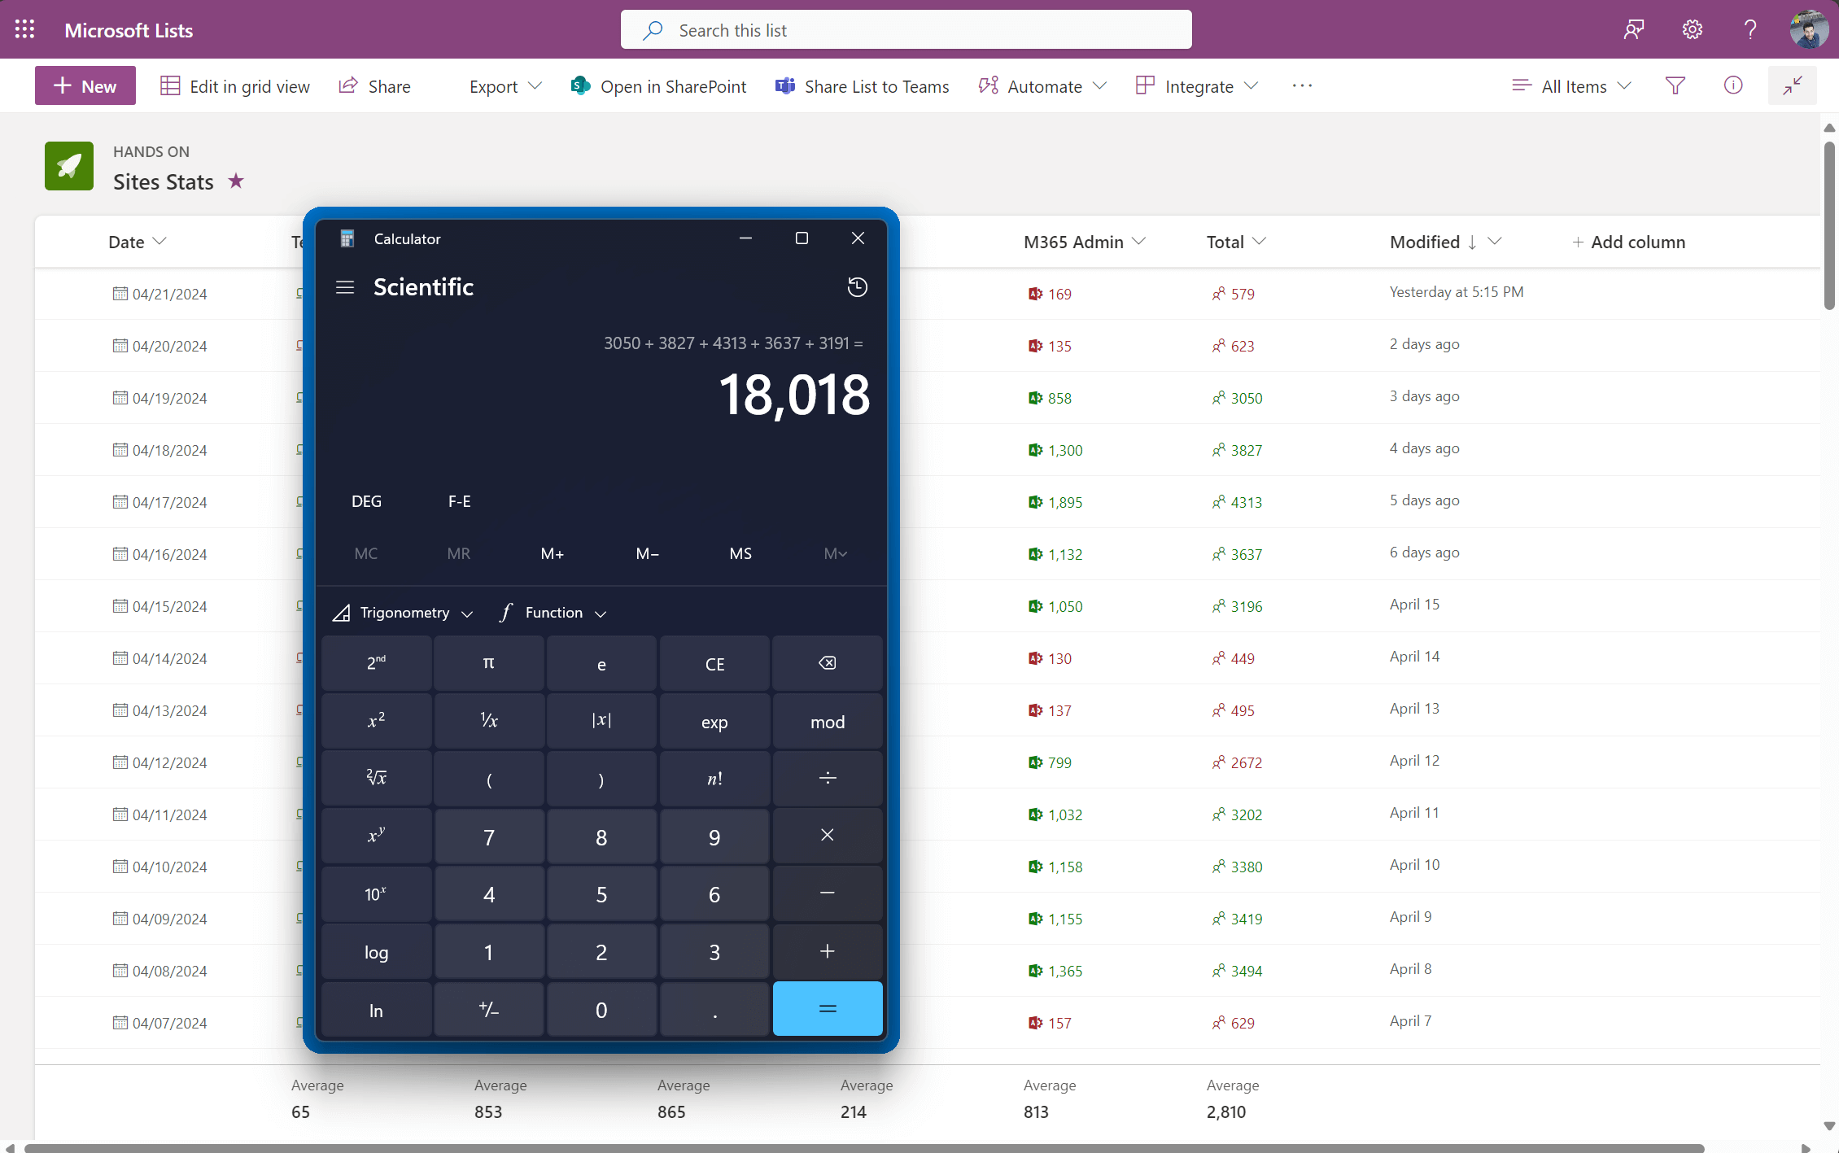Open the more commands ellipsis menu
This screenshot has height=1153, width=1839.
pyautogui.click(x=1302, y=85)
